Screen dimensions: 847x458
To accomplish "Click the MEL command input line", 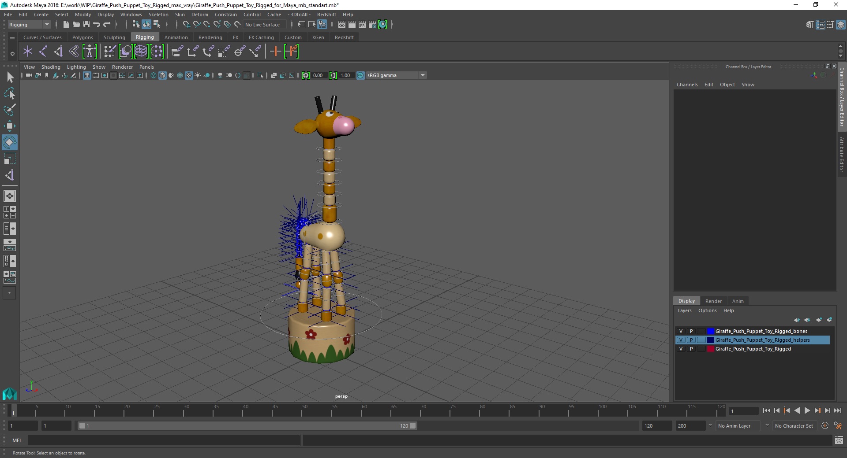I will click(164, 440).
